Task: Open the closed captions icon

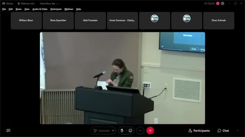Action: click(8, 131)
